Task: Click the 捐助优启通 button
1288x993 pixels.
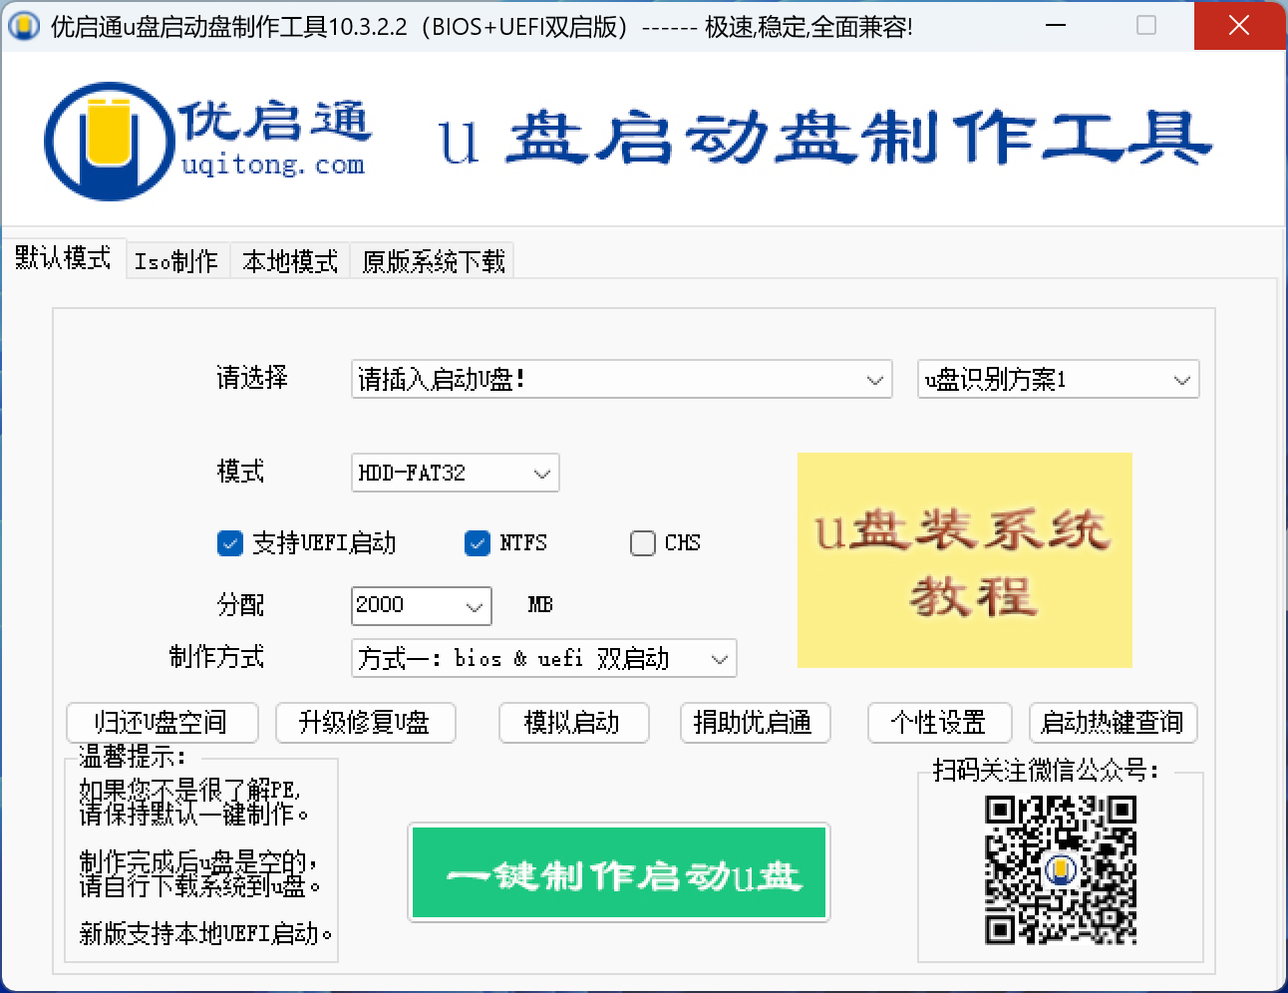Action: click(755, 723)
